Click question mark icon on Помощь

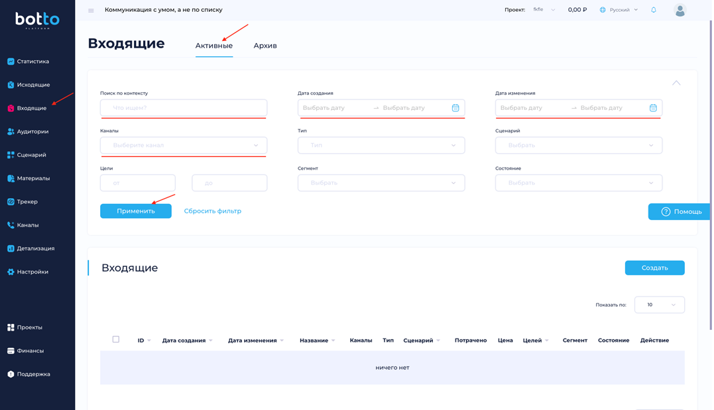(x=666, y=211)
